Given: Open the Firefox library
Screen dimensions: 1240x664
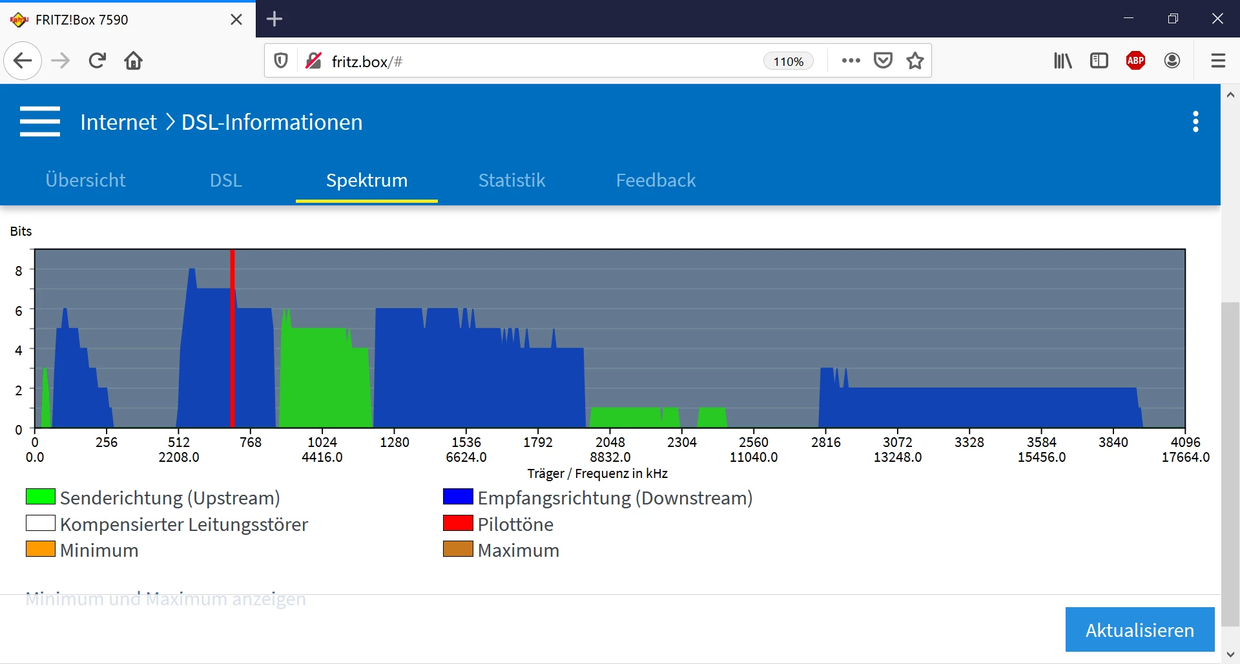Looking at the screenshot, I should click(x=1063, y=61).
